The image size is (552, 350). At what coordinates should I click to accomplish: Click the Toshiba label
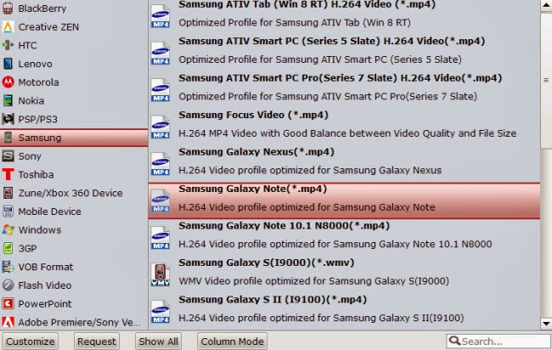tap(36, 174)
